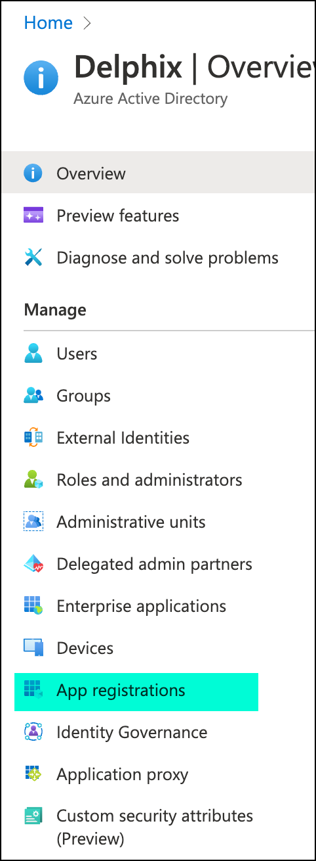
Task: Click the Preview features sparkle icon
Action: pos(33,216)
